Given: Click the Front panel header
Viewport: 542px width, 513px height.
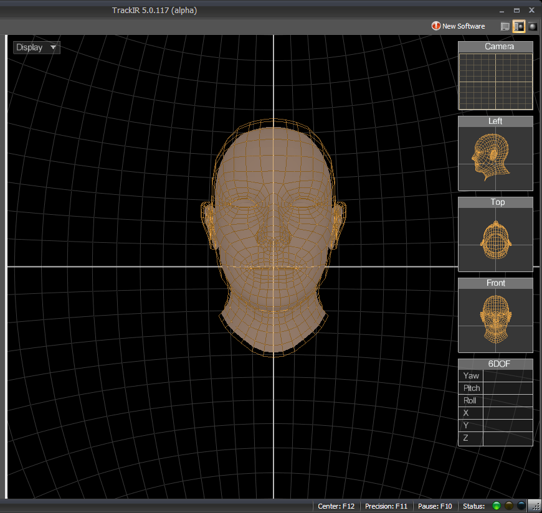Looking at the screenshot, I should [x=495, y=283].
